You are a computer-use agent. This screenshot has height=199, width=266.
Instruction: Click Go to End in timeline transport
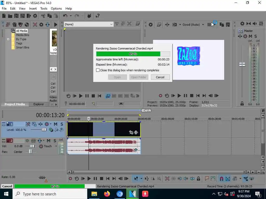[x=114, y=179]
